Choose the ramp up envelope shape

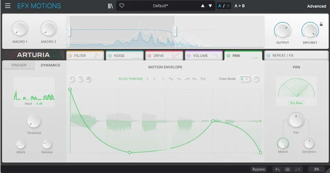(187, 79)
